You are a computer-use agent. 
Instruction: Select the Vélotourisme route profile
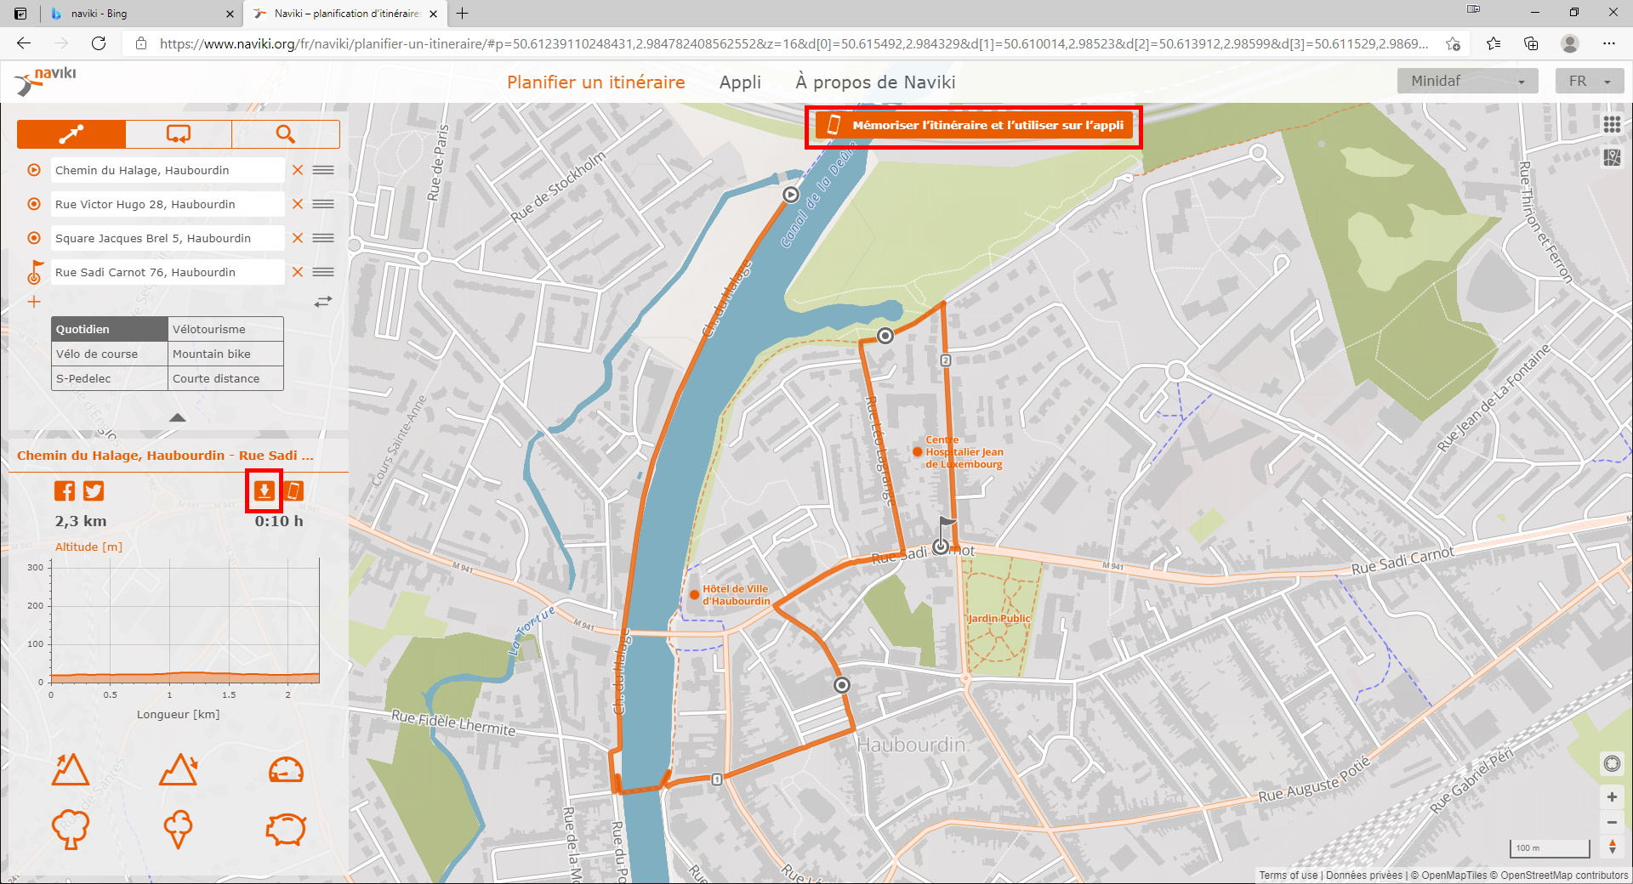point(225,329)
